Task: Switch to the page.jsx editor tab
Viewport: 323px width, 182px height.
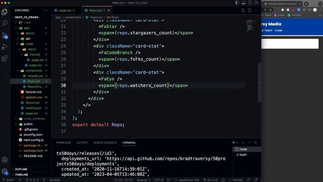Action: coord(66,10)
